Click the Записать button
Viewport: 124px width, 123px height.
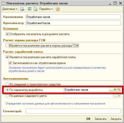click(x=100, y=119)
